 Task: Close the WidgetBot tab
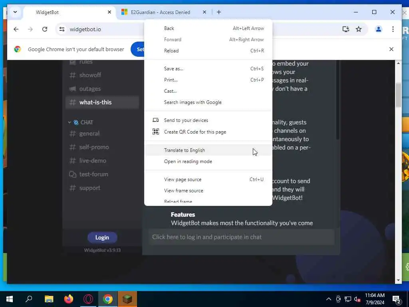[109, 12]
